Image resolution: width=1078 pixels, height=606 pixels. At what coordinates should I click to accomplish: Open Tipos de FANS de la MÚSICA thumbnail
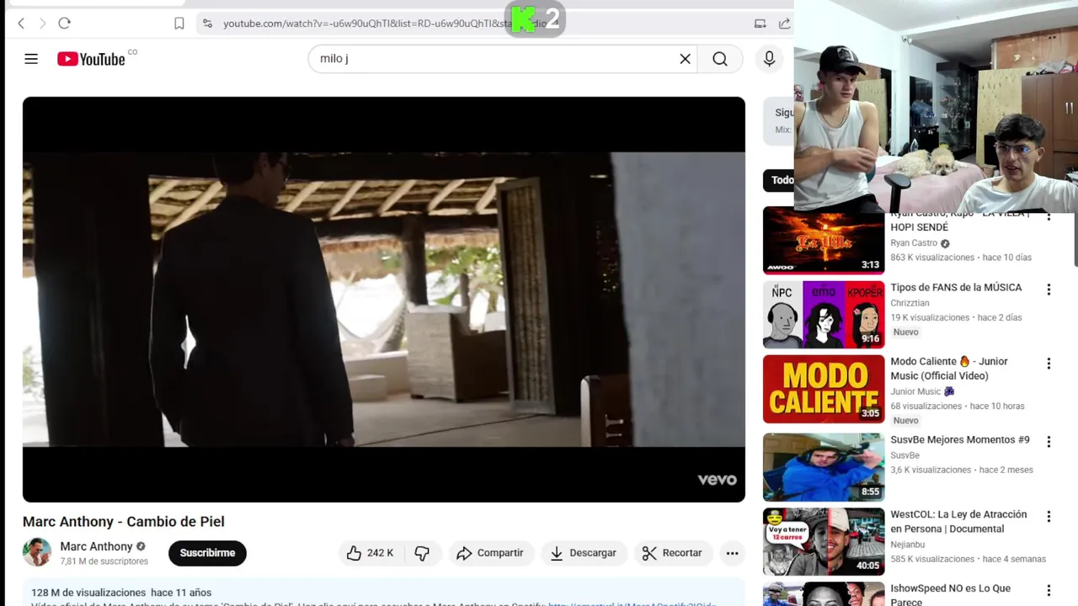(x=824, y=315)
